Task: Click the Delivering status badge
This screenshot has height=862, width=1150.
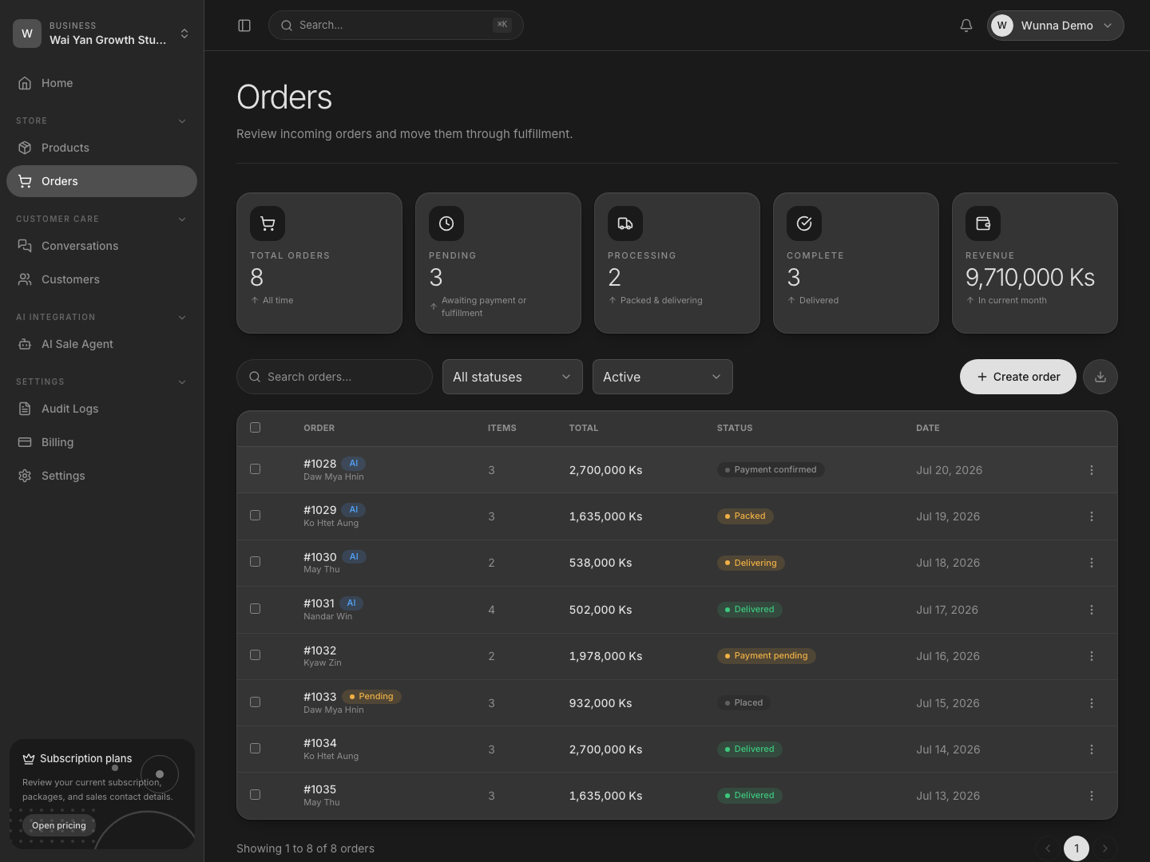Action: coord(751,563)
